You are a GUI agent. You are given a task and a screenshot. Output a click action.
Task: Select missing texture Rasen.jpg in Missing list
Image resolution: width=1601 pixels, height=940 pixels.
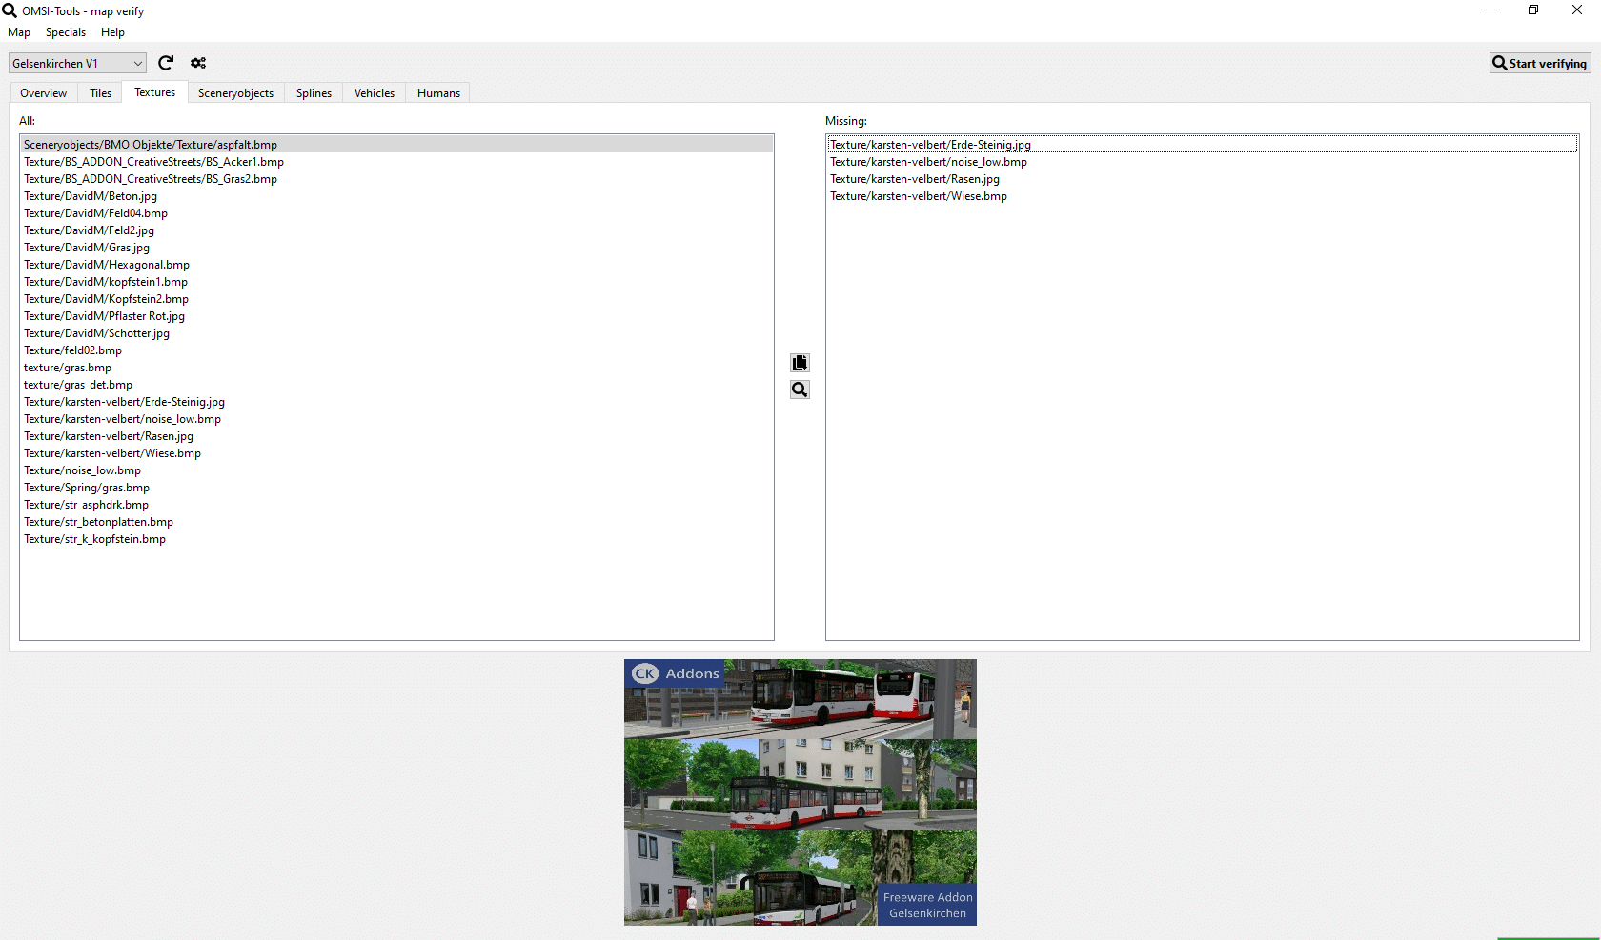(x=915, y=179)
